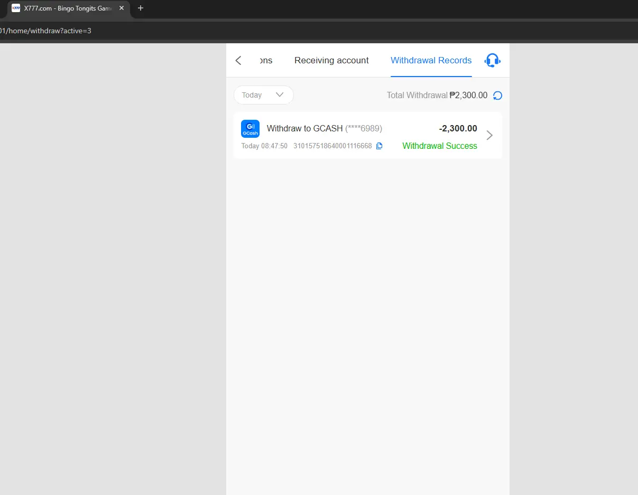638x495 pixels.
Task: Select the partially hidden 'ons' tab
Action: tap(266, 60)
